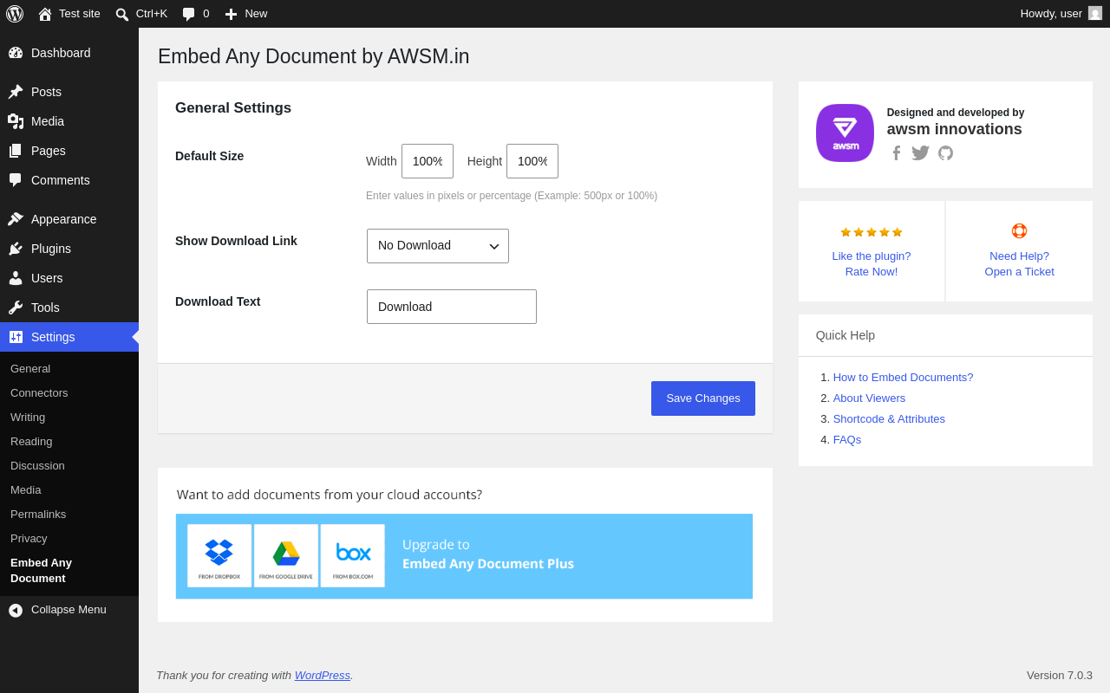Click the Posts pushpin icon
Image resolution: width=1110 pixels, height=693 pixels.
pos(16,92)
